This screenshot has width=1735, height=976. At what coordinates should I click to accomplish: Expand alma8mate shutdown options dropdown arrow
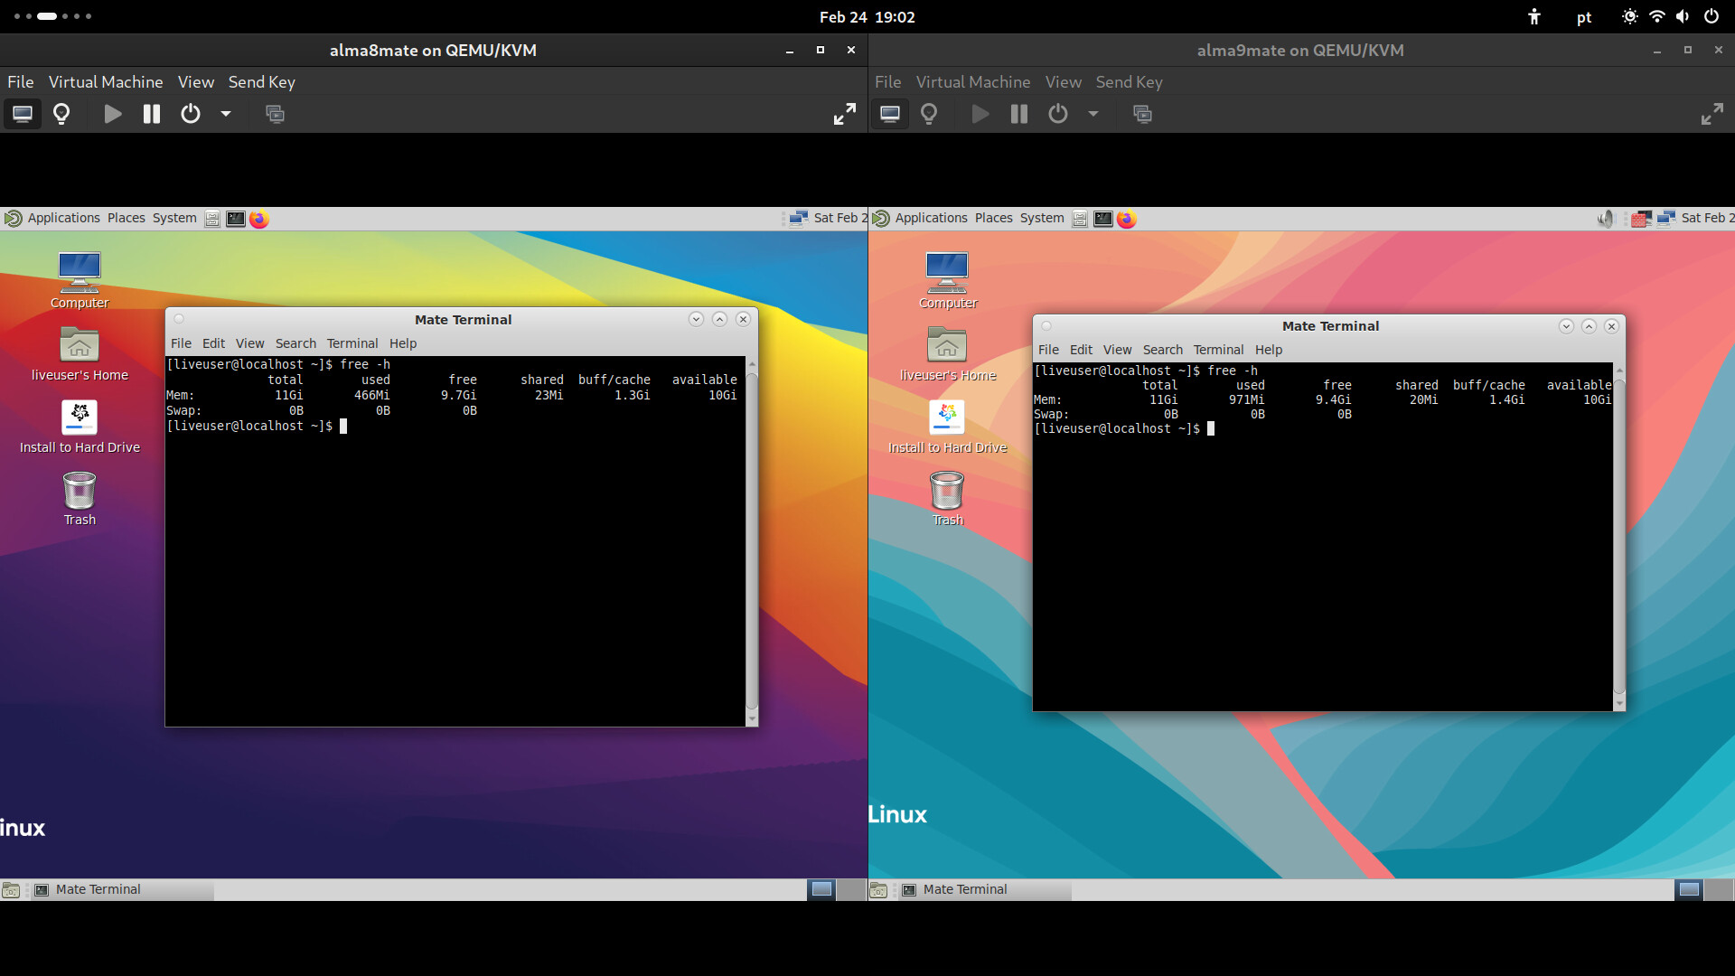pos(226,114)
